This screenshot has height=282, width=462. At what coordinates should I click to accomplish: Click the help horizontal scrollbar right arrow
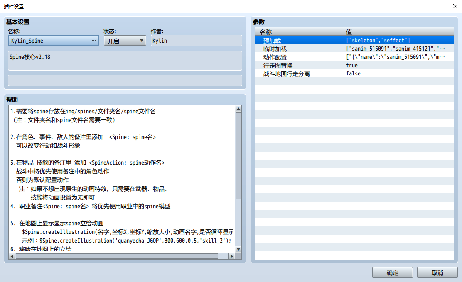point(231,256)
